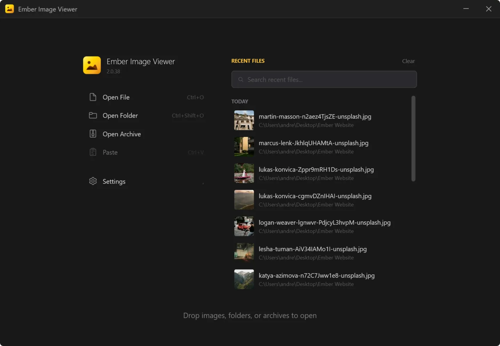Select the file name lesha-tuman-AiV34IAMo1I-unsplash.jpg
The width and height of the screenshot is (500, 346).
coord(312,249)
